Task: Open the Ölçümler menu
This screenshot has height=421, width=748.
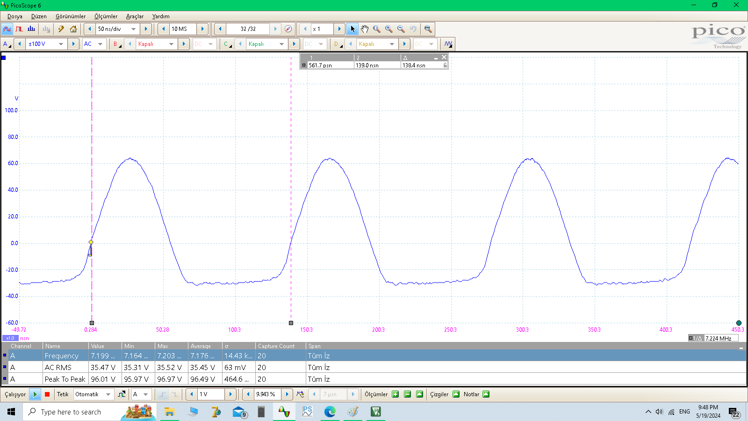Action: coord(106,16)
